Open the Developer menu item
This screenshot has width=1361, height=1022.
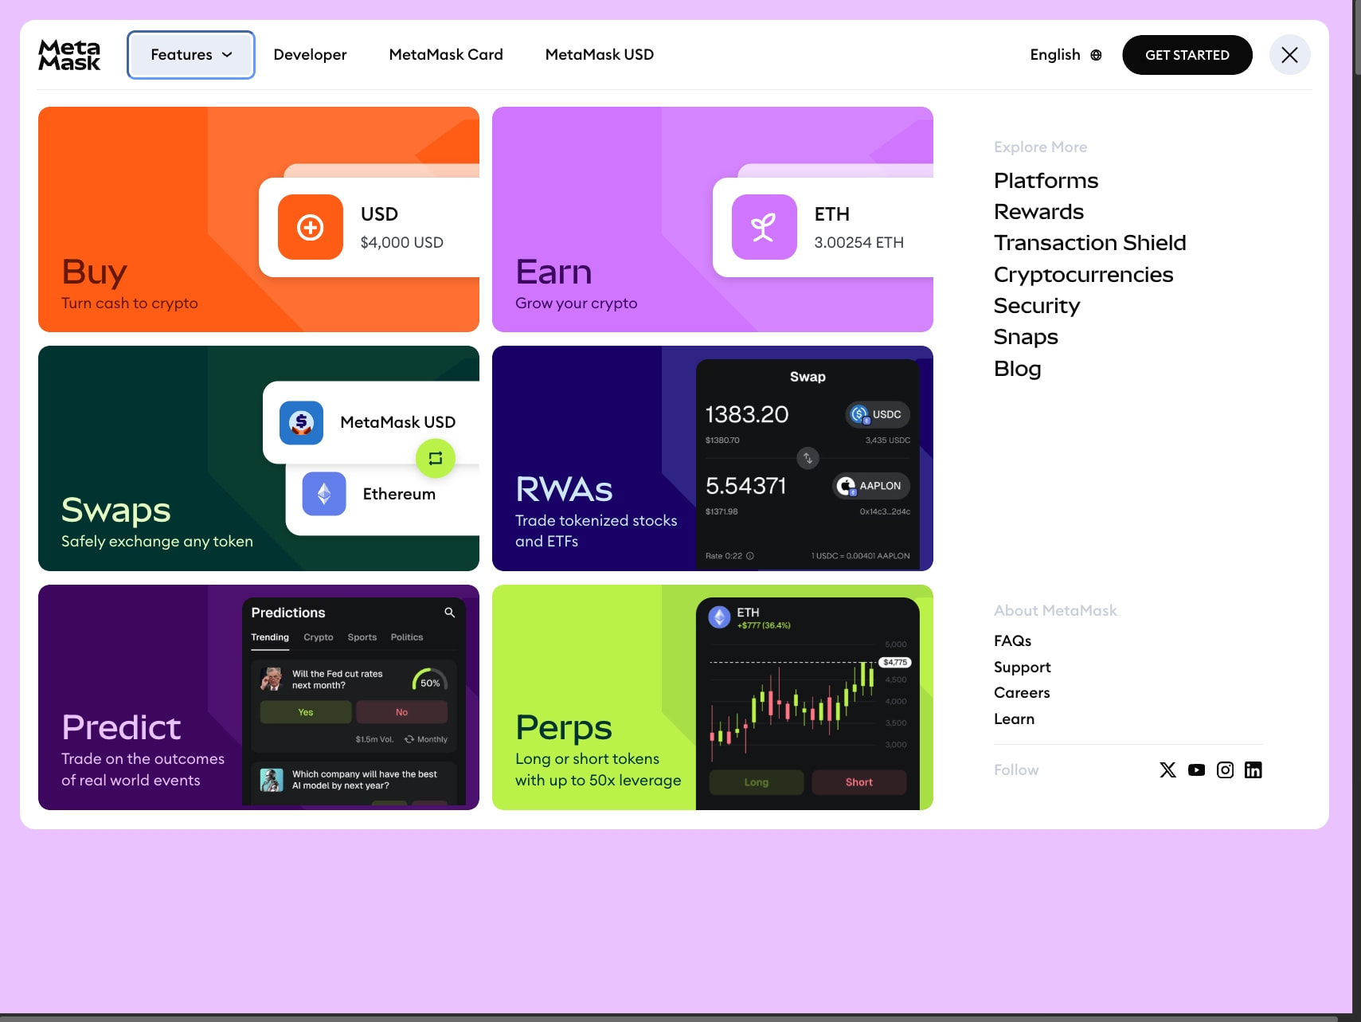(x=310, y=55)
